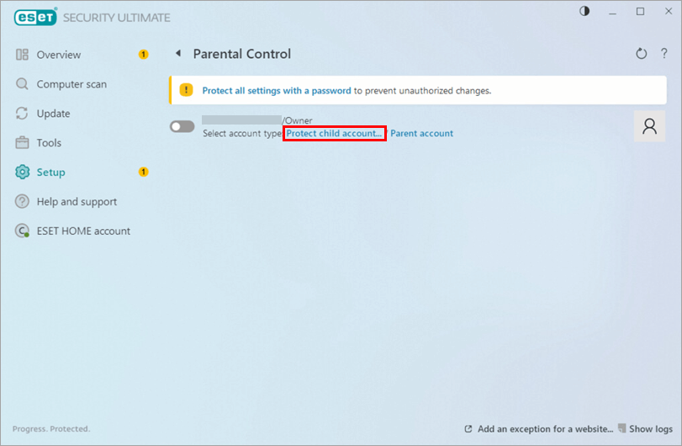
Task: Open Protect all settings with a password
Action: 277,90
